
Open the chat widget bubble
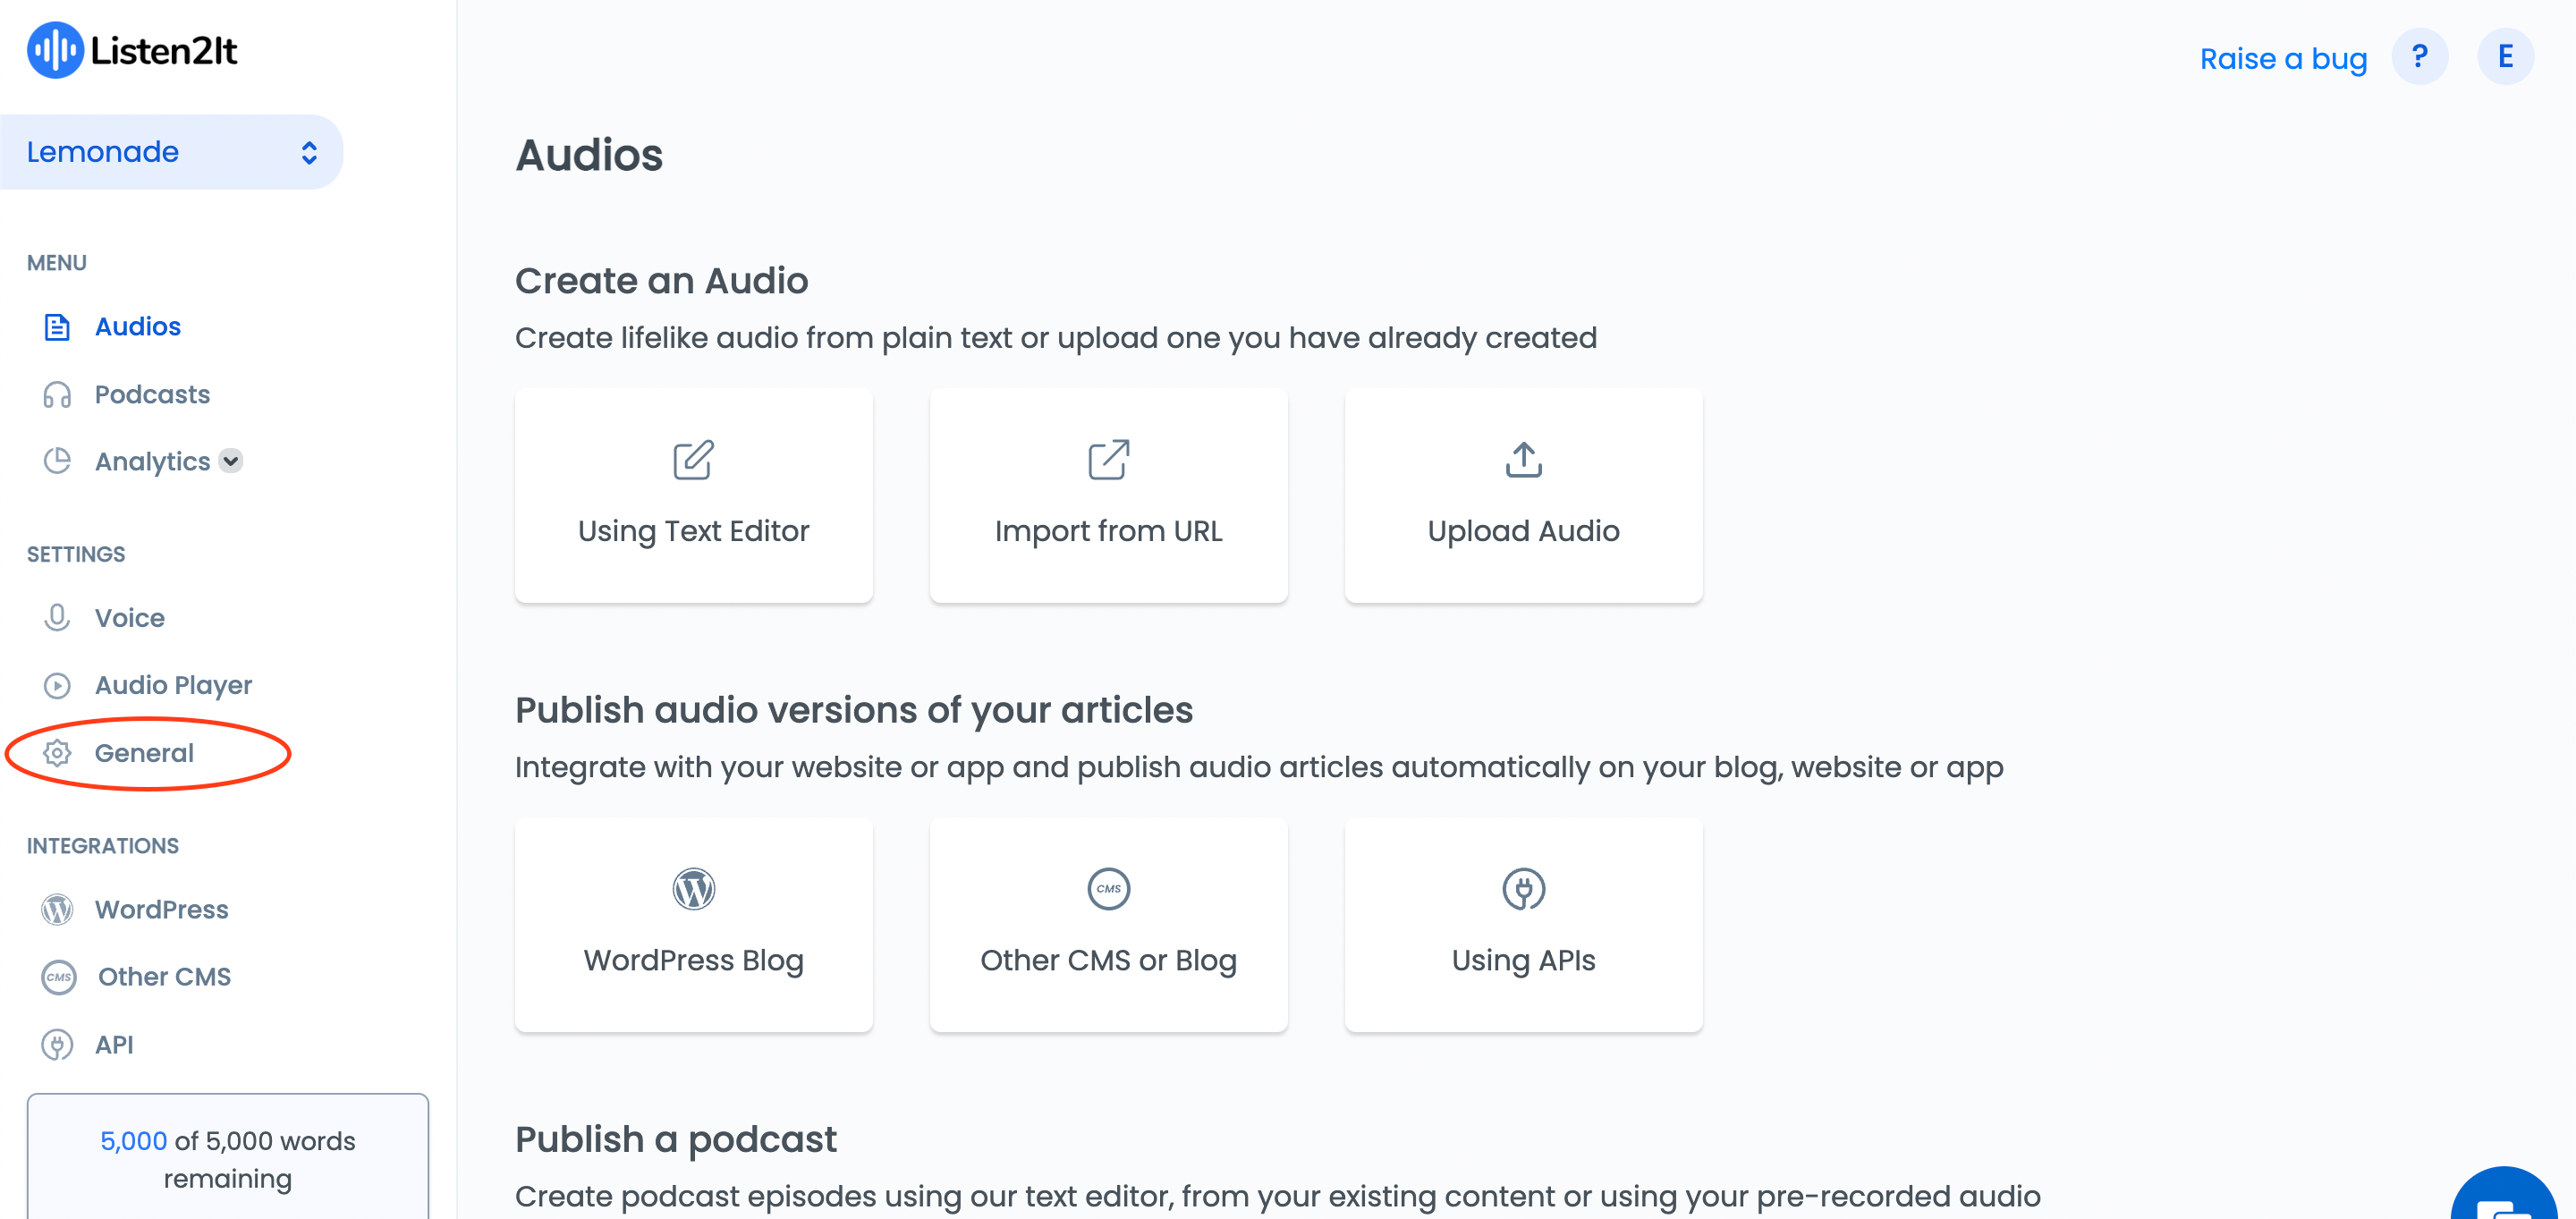(2503, 1195)
